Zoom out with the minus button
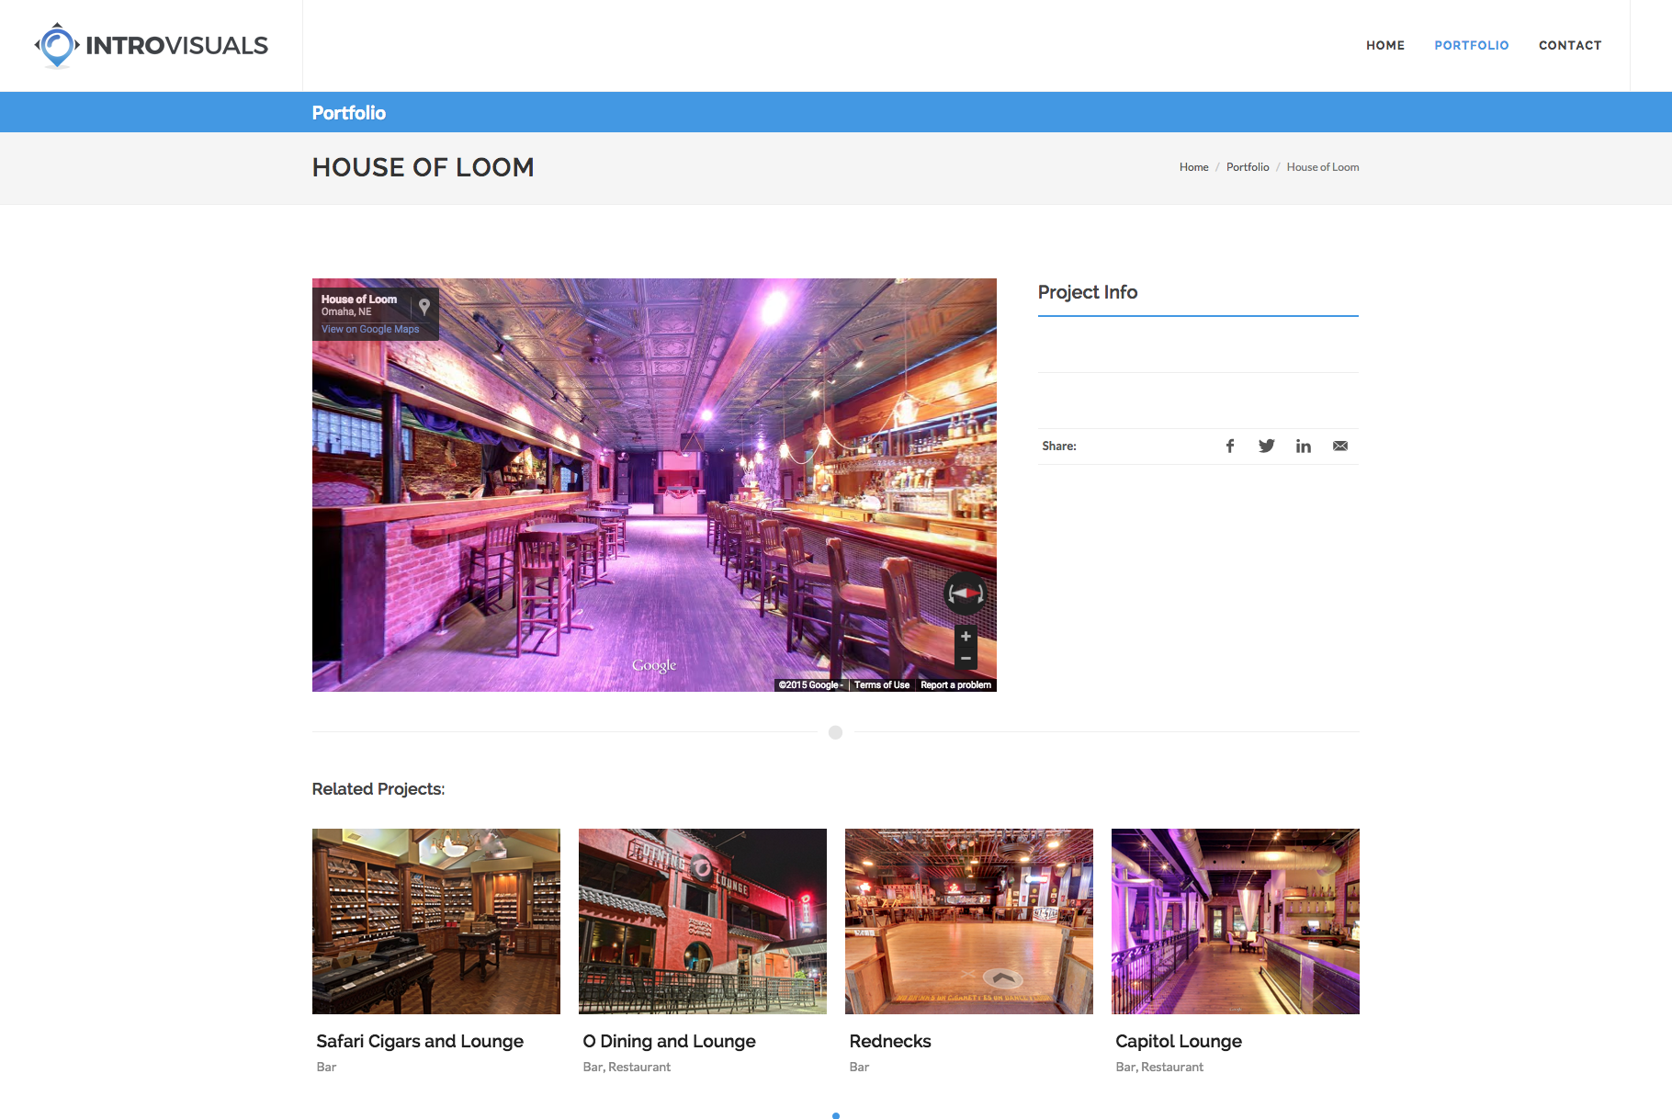Screen dimensions: 1672x1119 [x=966, y=659]
